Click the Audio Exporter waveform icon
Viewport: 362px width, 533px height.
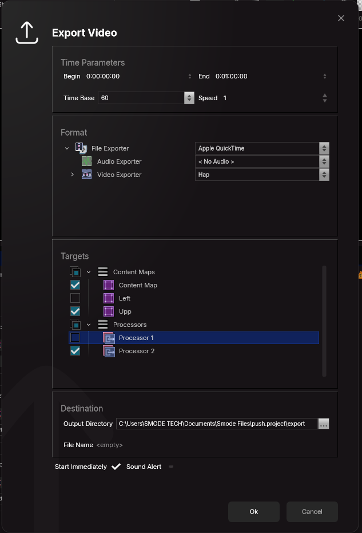tap(86, 161)
